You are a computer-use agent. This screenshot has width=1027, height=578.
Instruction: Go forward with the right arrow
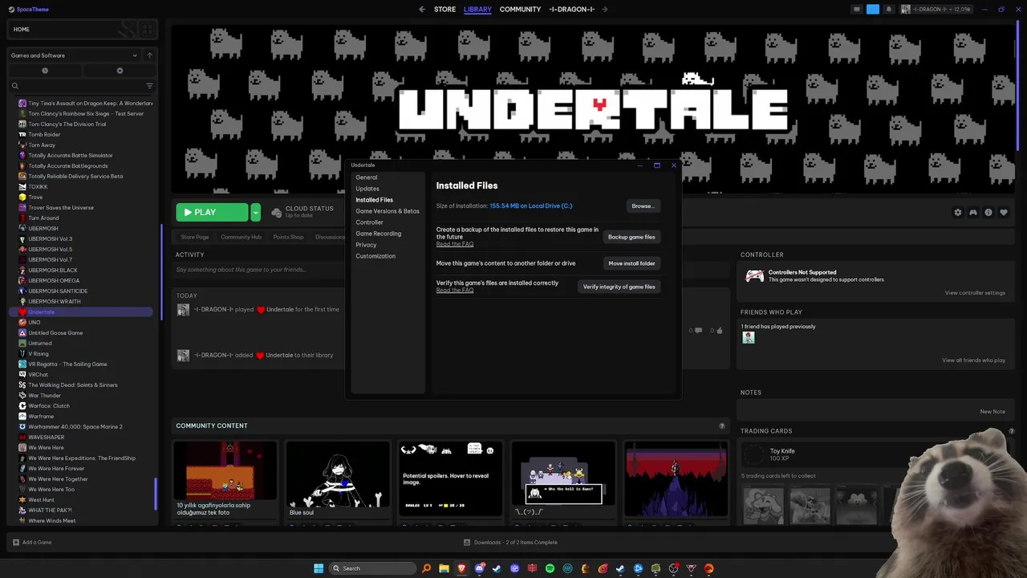tap(604, 10)
